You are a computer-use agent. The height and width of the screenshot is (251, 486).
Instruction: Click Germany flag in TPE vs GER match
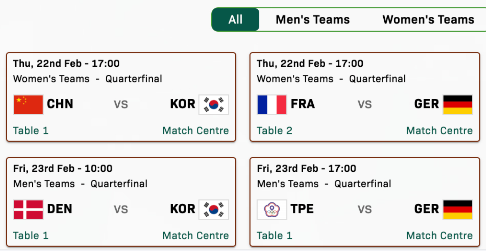tap(457, 209)
